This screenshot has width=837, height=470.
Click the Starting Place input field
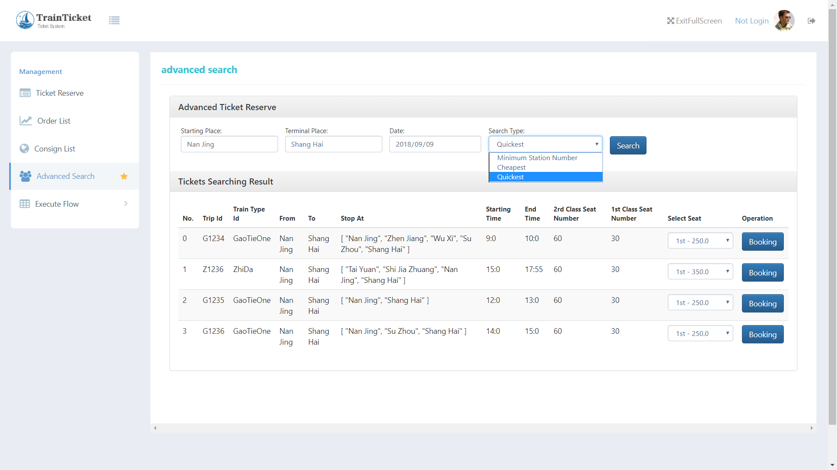coord(229,144)
